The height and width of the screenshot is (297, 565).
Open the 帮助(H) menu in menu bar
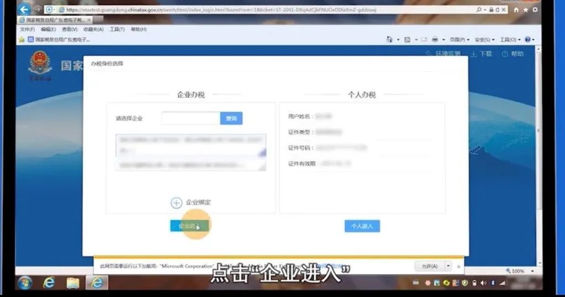(x=139, y=29)
